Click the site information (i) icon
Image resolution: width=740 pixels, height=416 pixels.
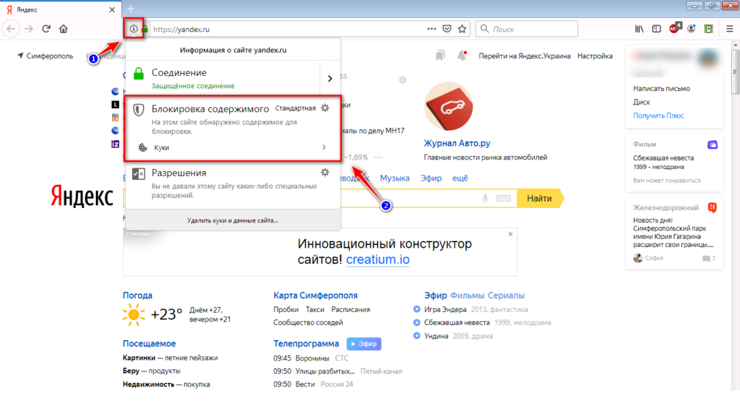click(134, 29)
